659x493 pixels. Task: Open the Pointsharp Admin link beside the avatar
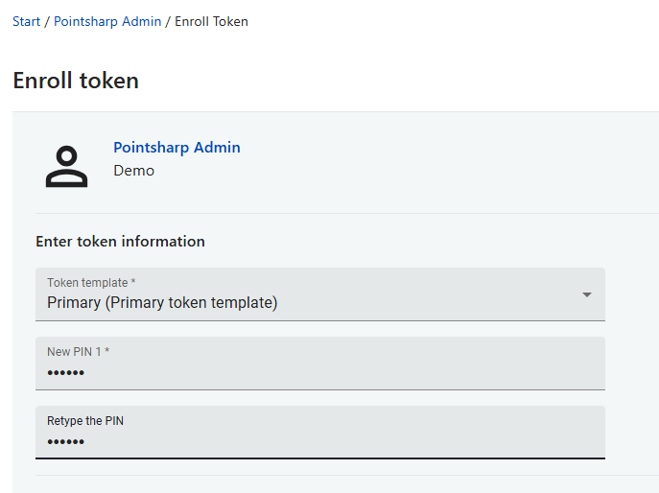pyautogui.click(x=177, y=148)
